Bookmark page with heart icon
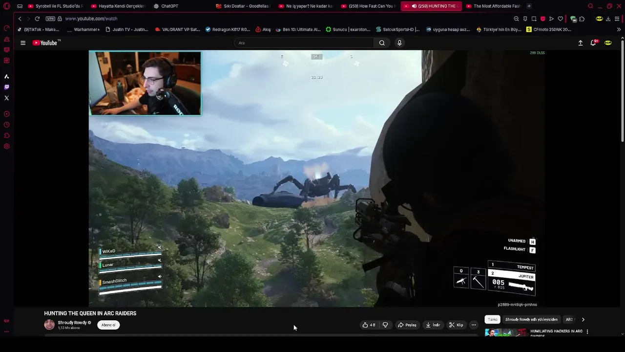Viewport: 625px width, 352px height. click(560, 19)
